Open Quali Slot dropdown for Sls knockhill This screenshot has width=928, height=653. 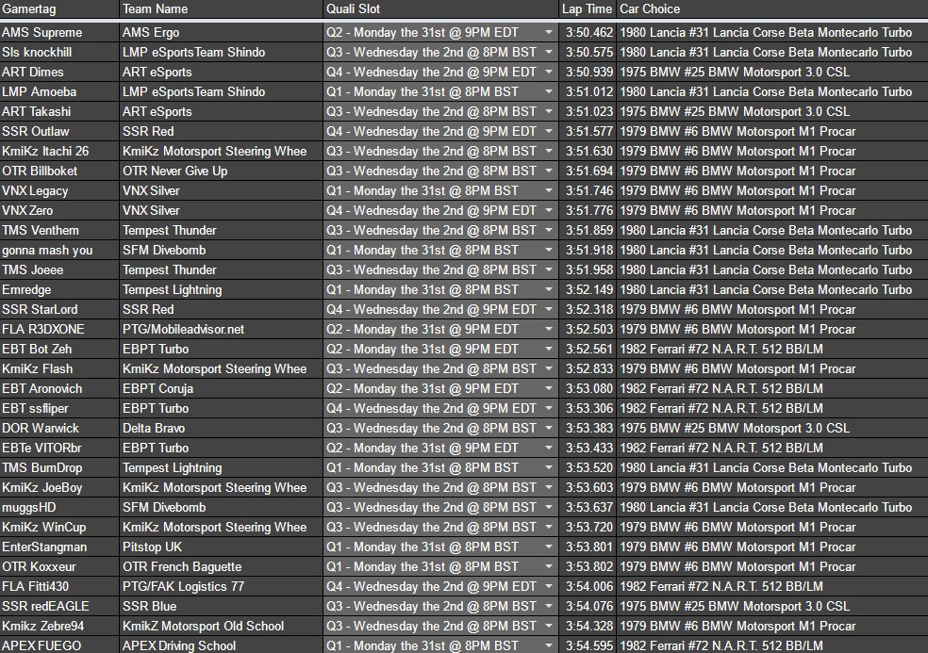click(549, 52)
